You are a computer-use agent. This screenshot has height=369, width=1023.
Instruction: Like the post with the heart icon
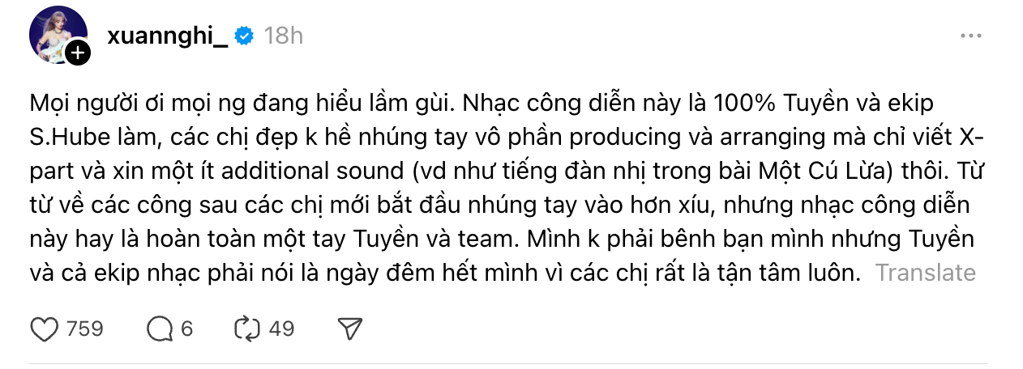[x=44, y=329]
